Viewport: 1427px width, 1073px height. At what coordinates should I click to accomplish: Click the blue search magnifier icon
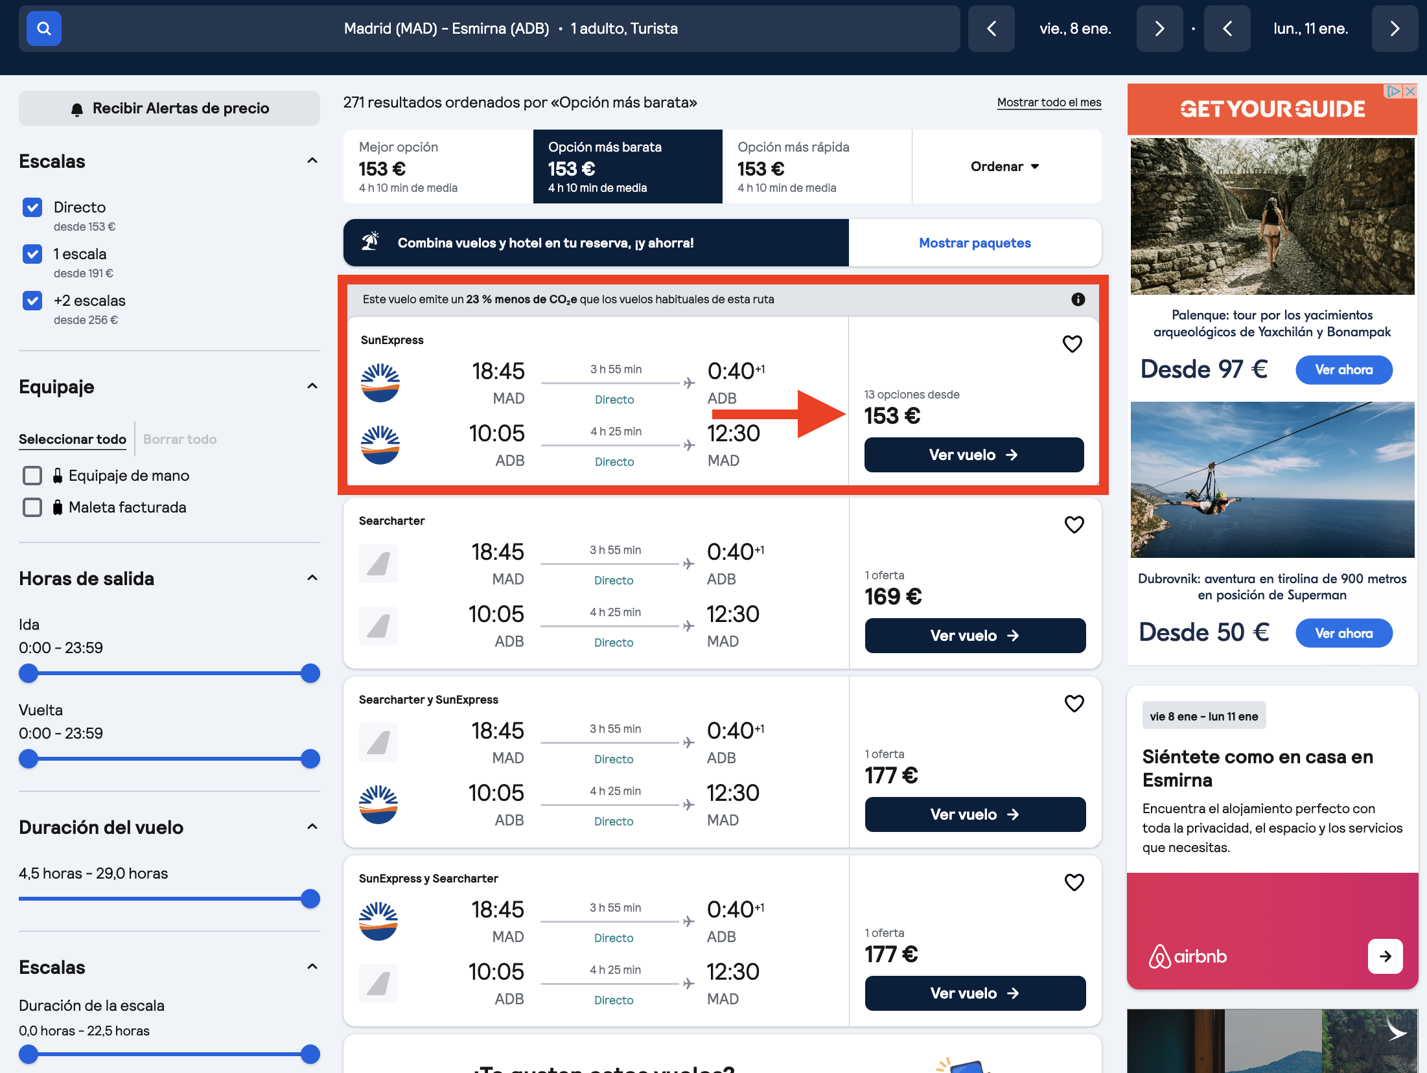[x=44, y=29]
